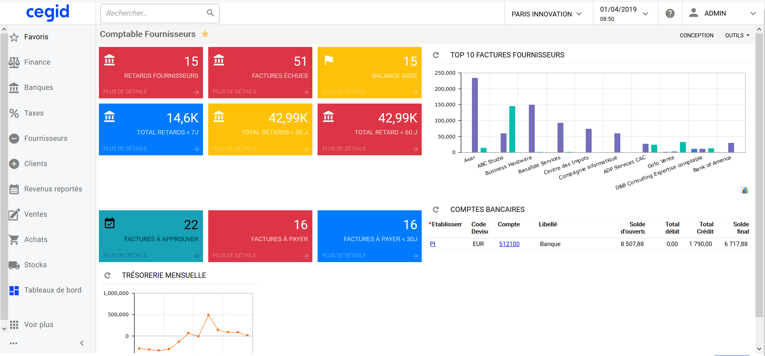Click the page scrollbar up arrow
Screen dimensions: 765x356
pos(759,29)
